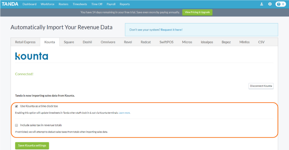Open the settings gear icon
The width and height of the screenshot is (289, 150).
tap(270, 4)
